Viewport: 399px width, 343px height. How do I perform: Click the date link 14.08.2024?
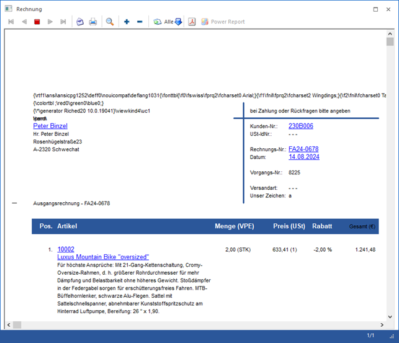[x=304, y=157]
